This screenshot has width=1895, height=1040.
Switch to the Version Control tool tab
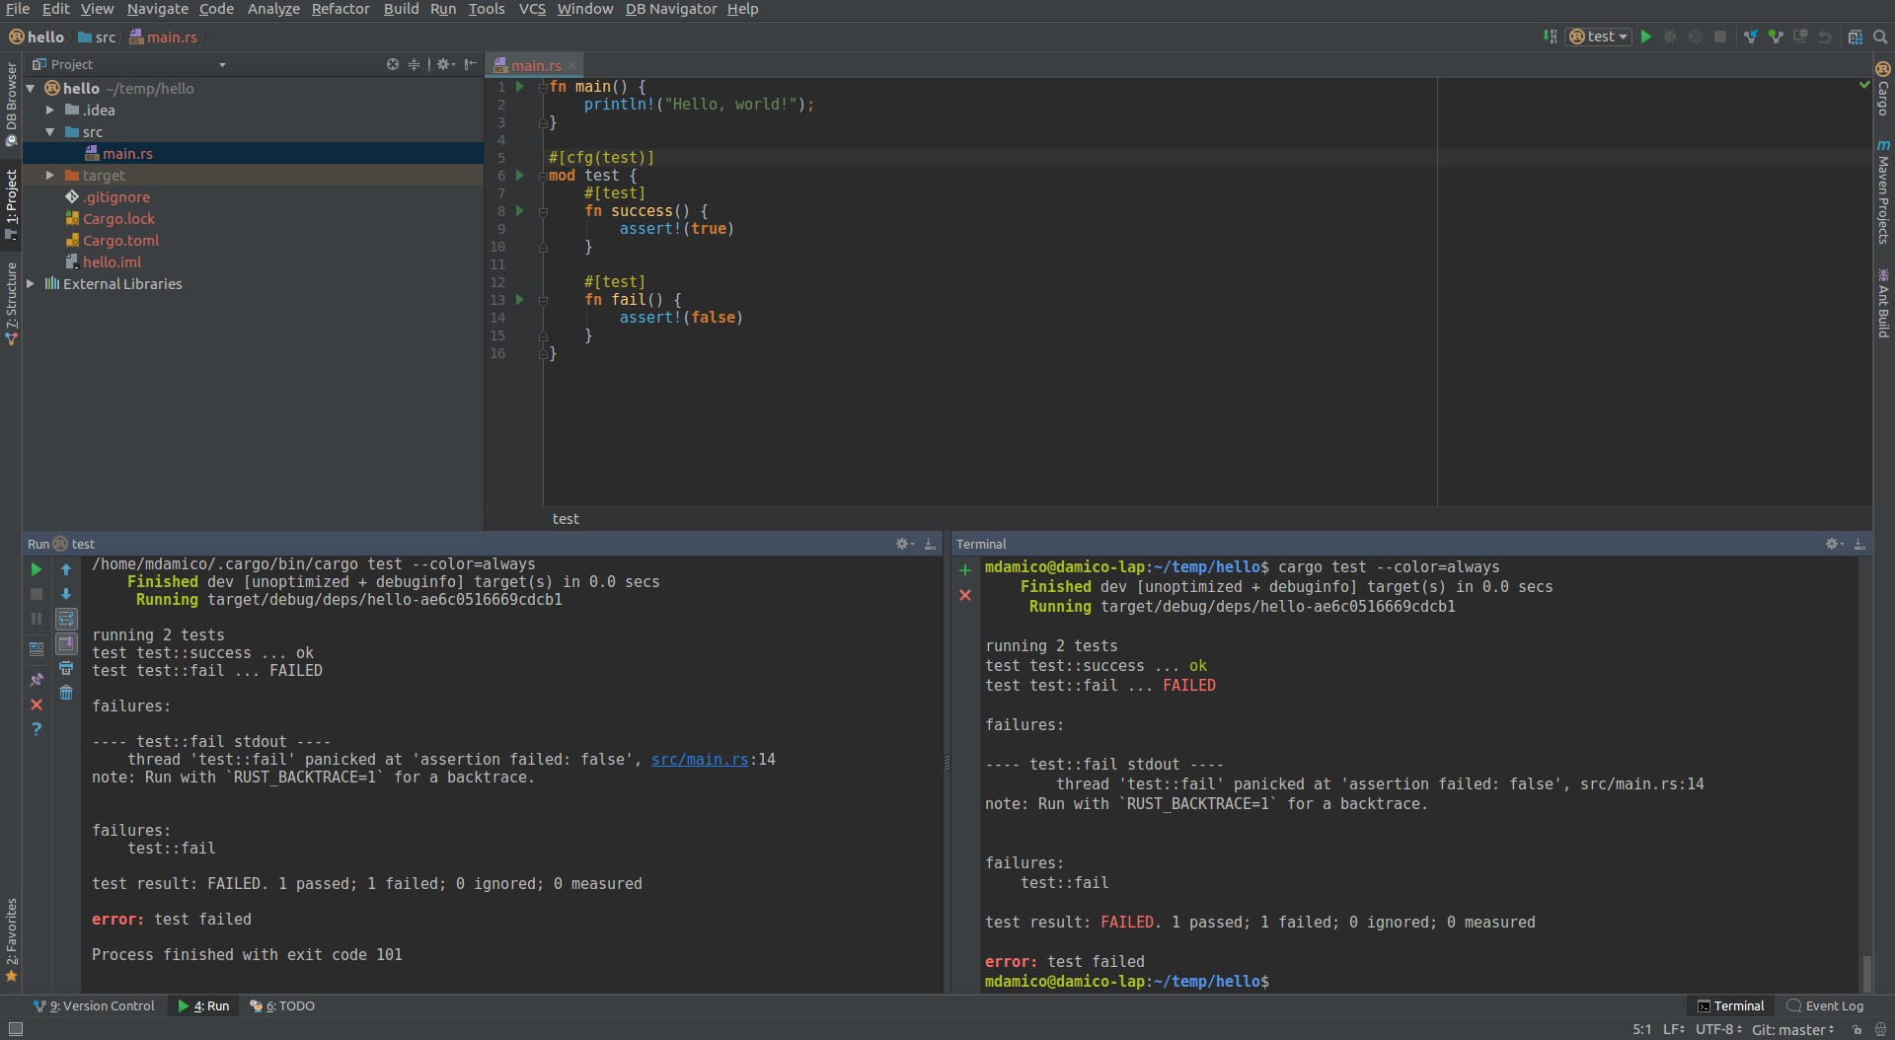click(x=95, y=1006)
